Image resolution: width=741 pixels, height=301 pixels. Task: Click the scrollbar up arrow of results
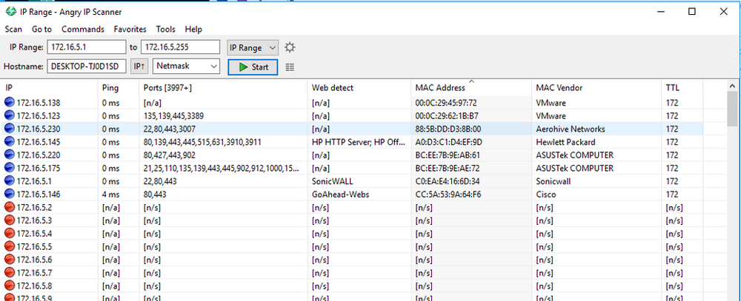pos(732,86)
